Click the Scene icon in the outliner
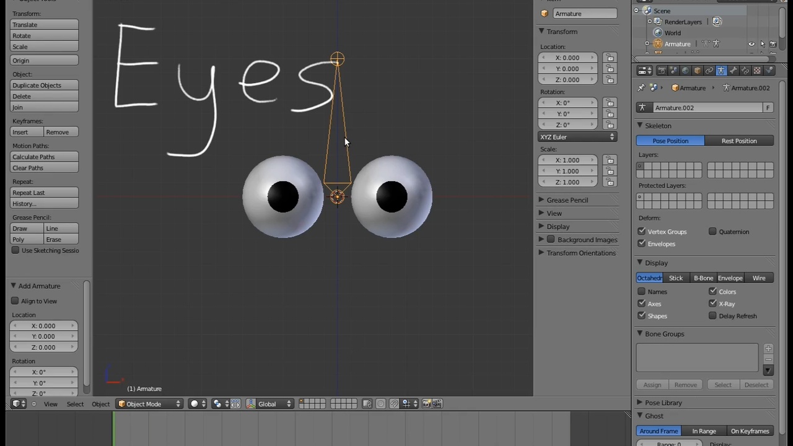Screen dimensions: 793x446 [x=647, y=11]
